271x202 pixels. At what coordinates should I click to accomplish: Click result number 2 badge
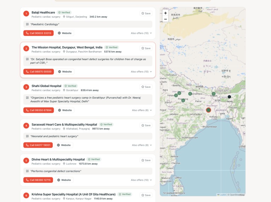pyautogui.click(x=26, y=49)
